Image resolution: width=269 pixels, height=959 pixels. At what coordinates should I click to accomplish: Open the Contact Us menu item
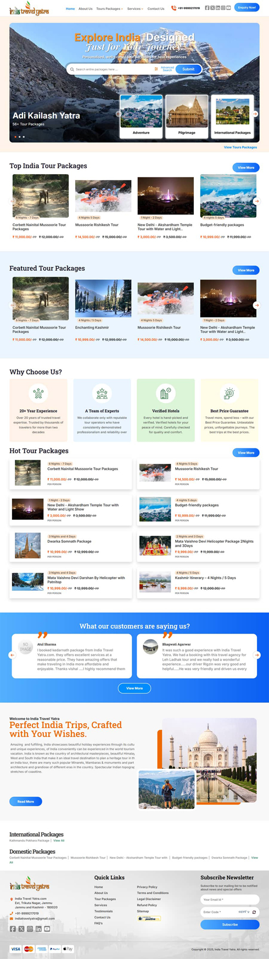156,9
